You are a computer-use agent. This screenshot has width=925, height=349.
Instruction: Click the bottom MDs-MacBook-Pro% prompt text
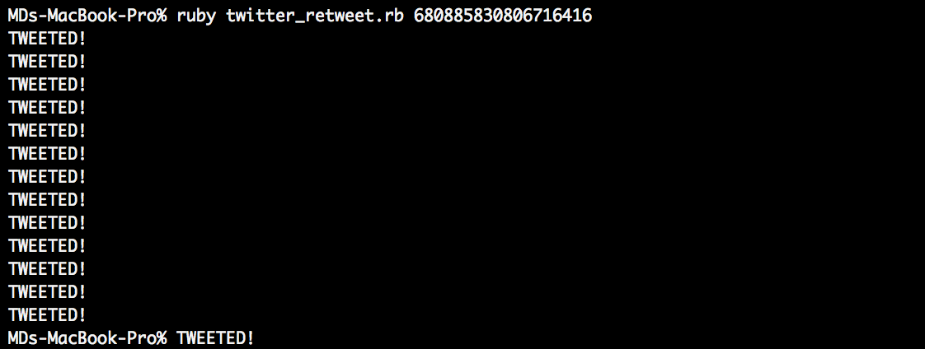87,337
